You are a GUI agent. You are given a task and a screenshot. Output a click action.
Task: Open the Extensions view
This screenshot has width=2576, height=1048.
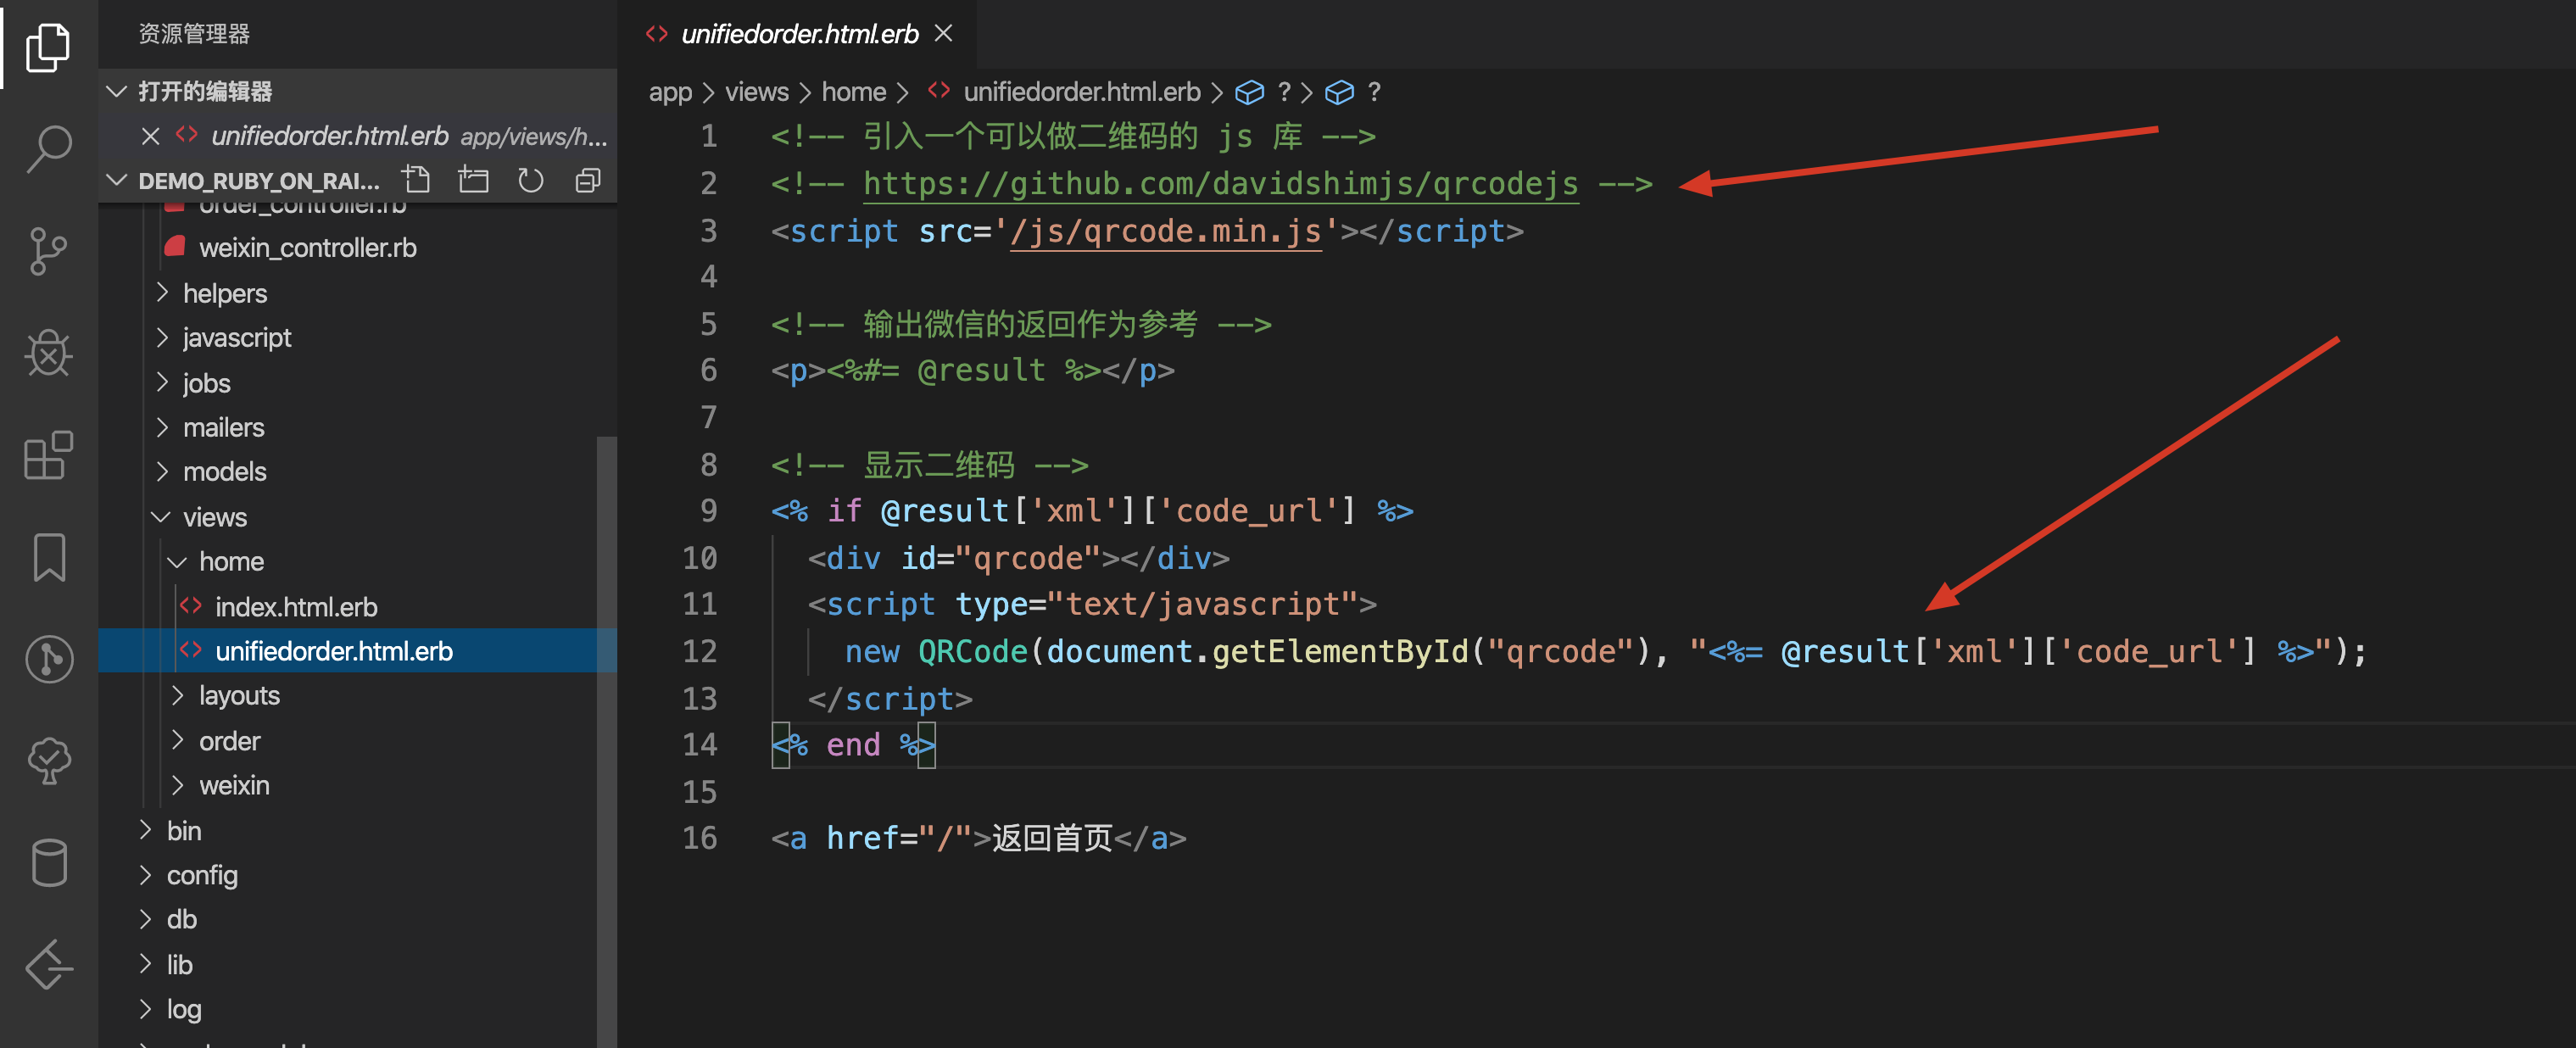pyautogui.click(x=48, y=455)
